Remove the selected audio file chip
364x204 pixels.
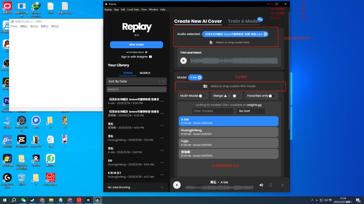tap(265, 34)
